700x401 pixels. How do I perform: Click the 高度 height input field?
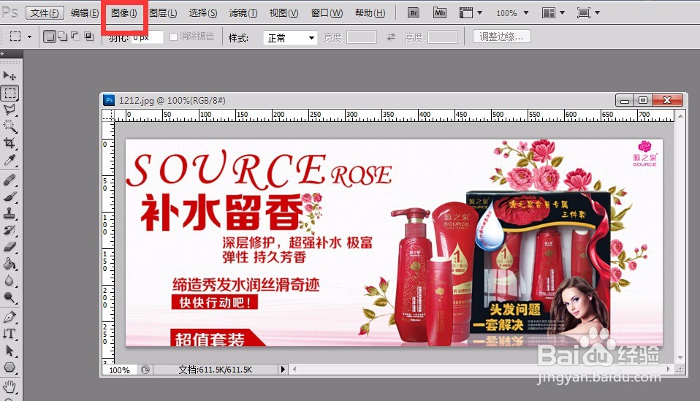[443, 37]
